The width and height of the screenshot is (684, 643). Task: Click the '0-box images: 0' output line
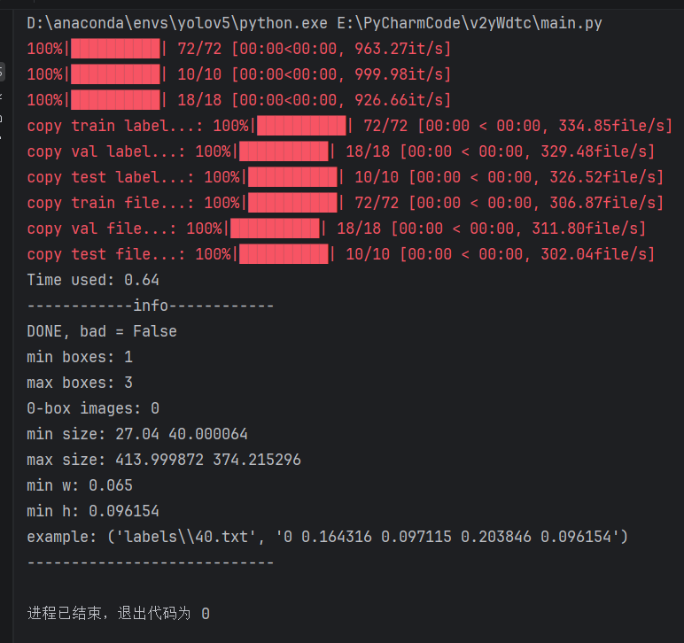[x=93, y=408]
